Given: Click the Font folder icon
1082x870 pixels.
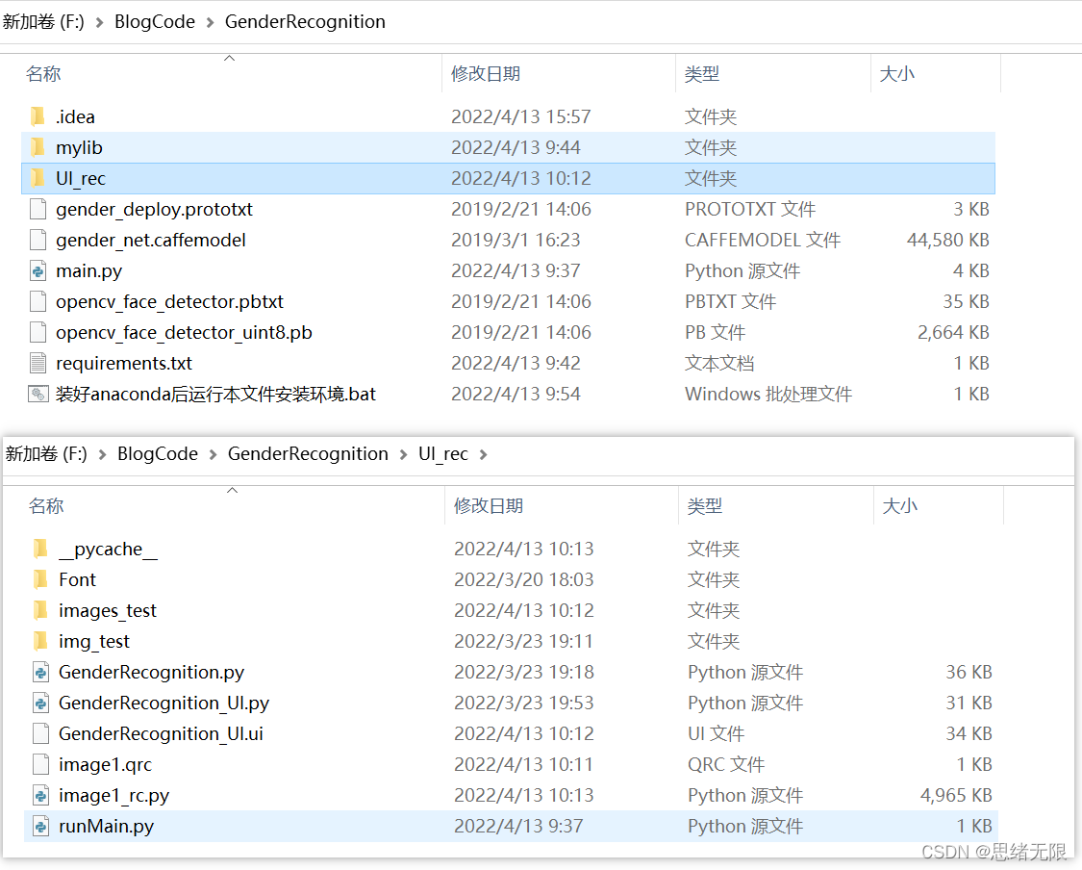Looking at the screenshot, I should [x=40, y=579].
